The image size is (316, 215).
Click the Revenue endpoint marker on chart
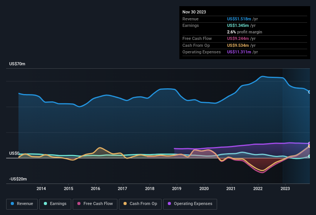coord(309,92)
